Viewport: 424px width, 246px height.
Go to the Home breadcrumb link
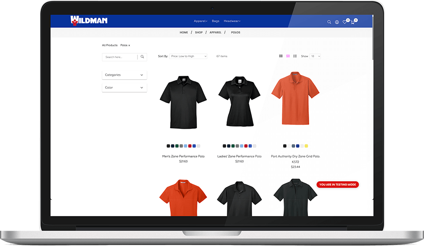(184, 33)
